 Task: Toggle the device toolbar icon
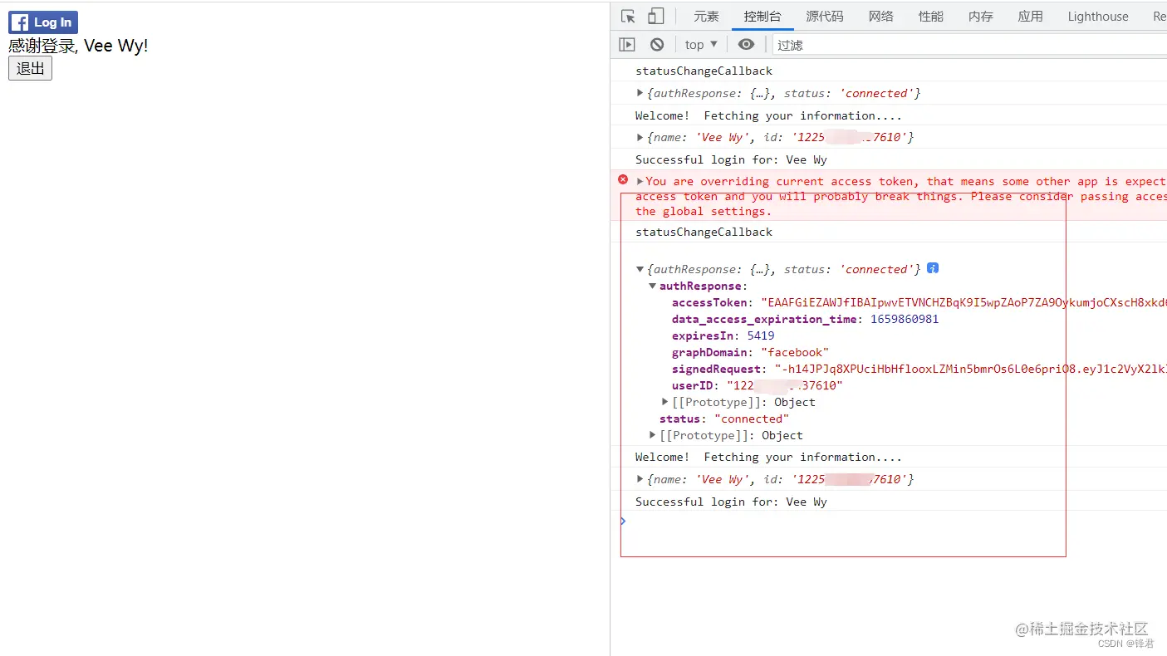[656, 16]
